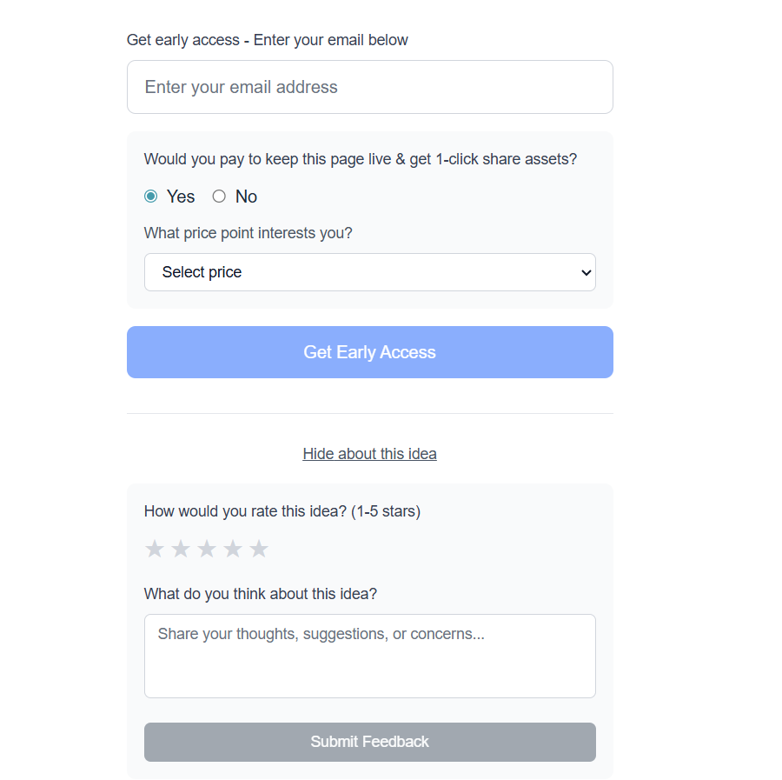Click the 'Get early access' email label
This screenshot has width=782, height=780.
(267, 40)
